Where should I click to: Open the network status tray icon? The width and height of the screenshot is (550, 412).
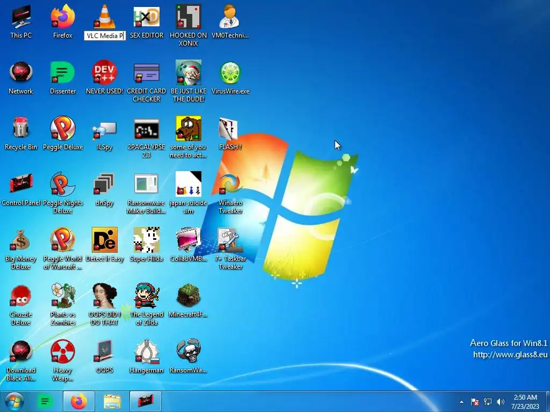488,402
